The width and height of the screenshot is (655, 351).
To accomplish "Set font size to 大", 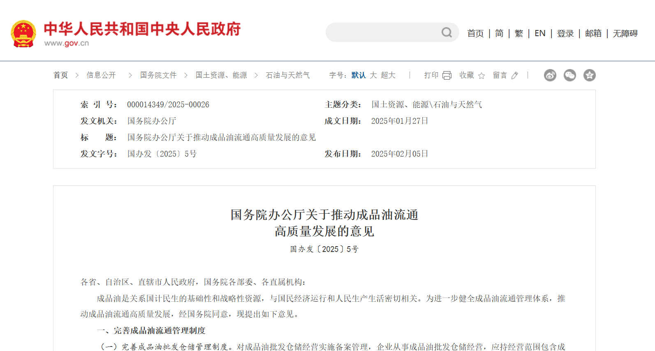I will click(x=373, y=75).
